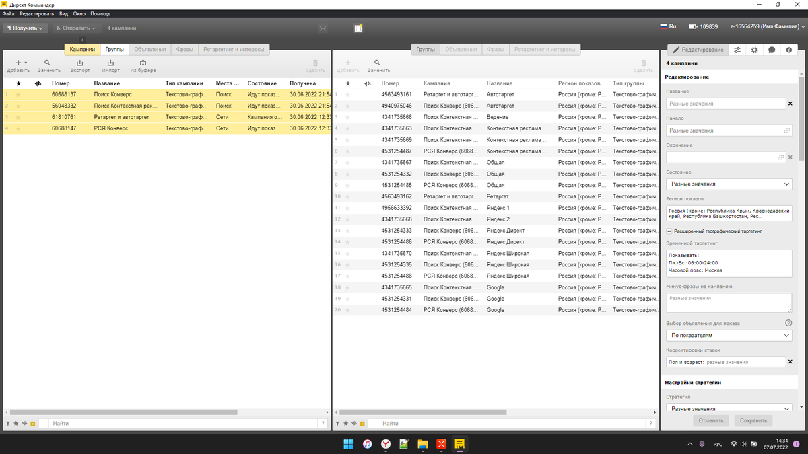Remove the Корректировки ставок value with X
This screenshot has height=454, width=808.
tap(790, 362)
